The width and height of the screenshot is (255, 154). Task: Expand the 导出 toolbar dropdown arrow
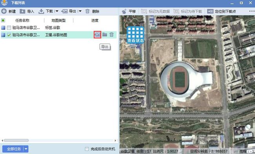click(x=80, y=11)
